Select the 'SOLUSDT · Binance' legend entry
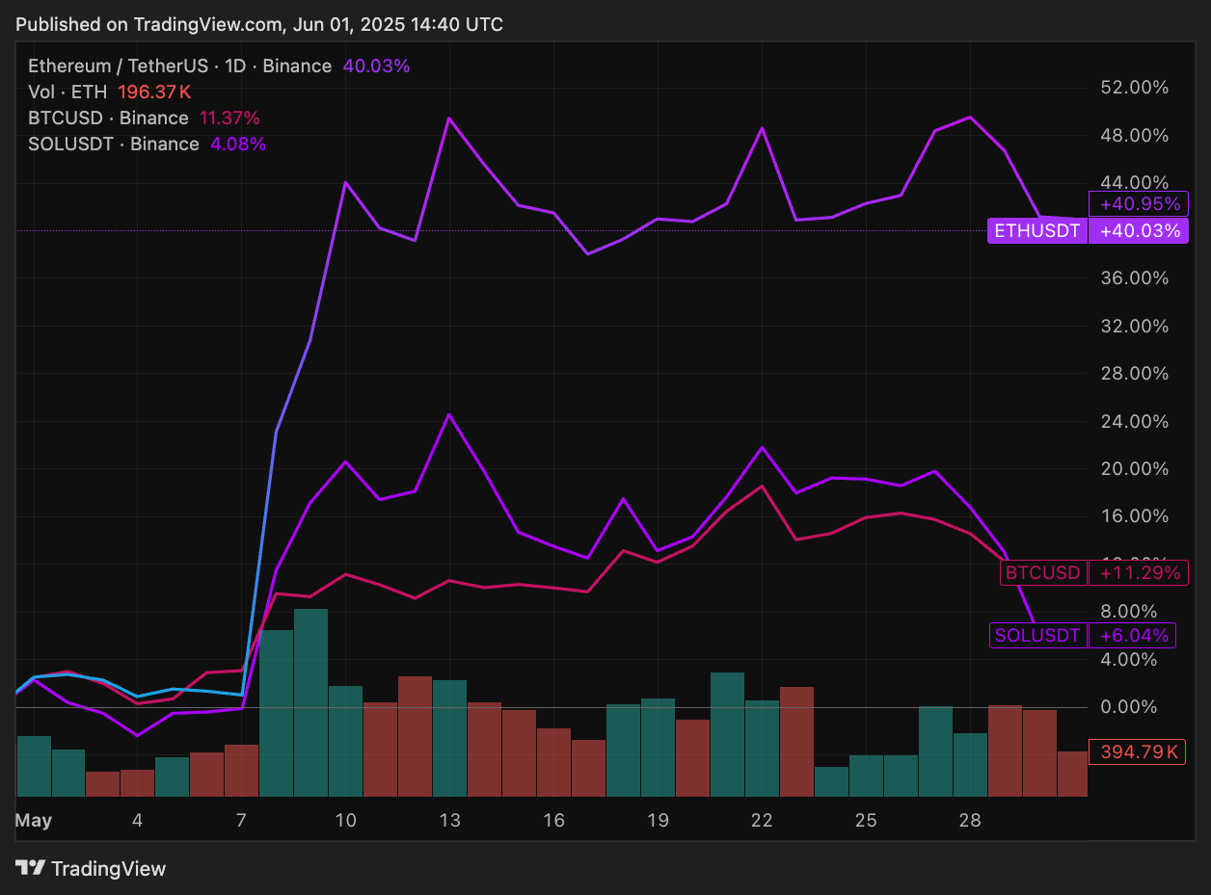The width and height of the screenshot is (1211, 895). [x=113, y=145]
